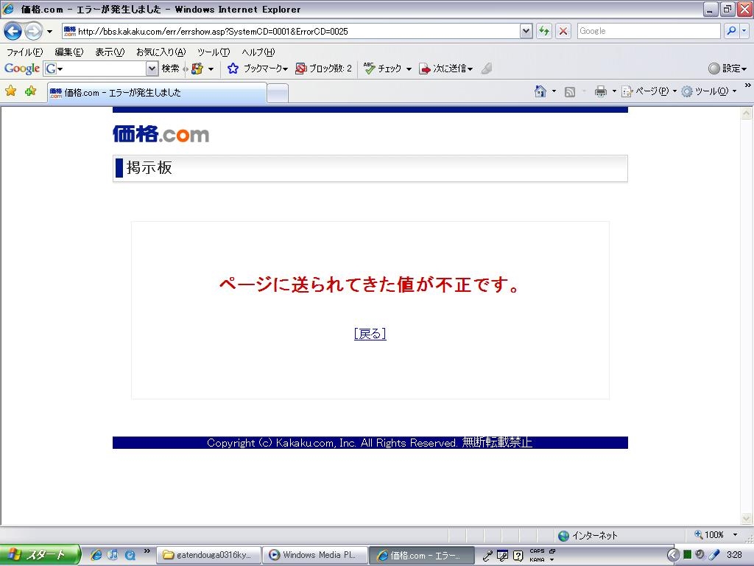Click the browser Back arrow button
This screenshot has width=754, height=566.
(13, 31)
